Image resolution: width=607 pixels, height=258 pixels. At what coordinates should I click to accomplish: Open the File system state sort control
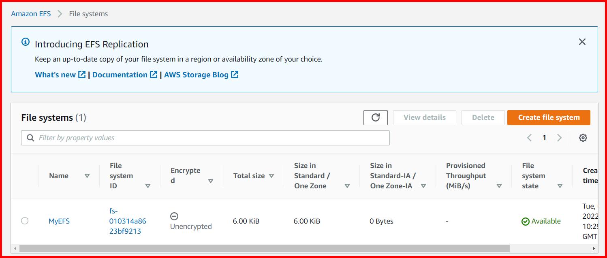click(560, 186)
